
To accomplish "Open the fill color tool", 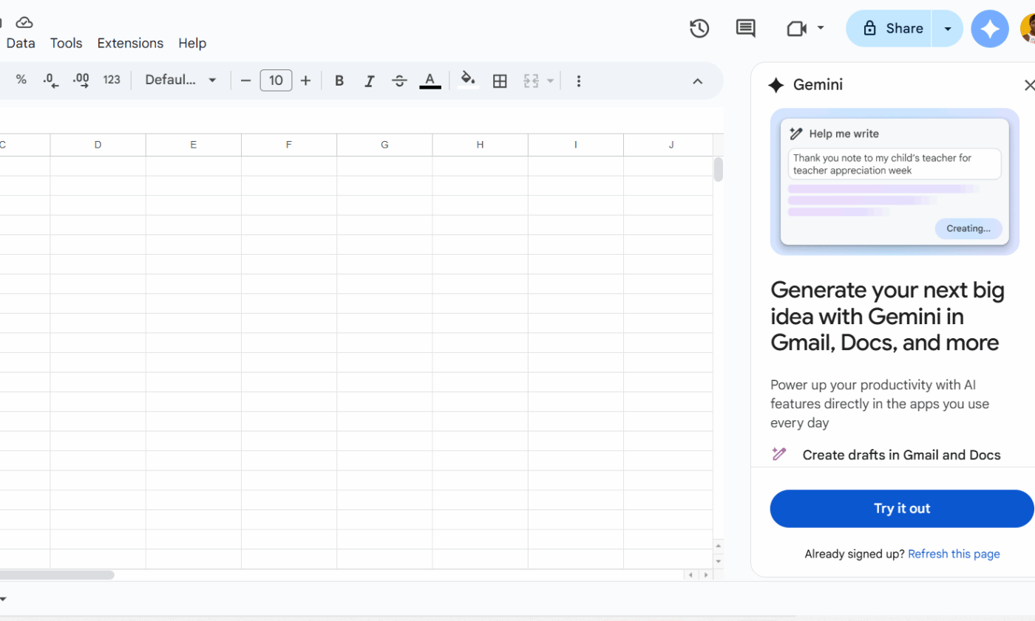I will click(467, 80).
